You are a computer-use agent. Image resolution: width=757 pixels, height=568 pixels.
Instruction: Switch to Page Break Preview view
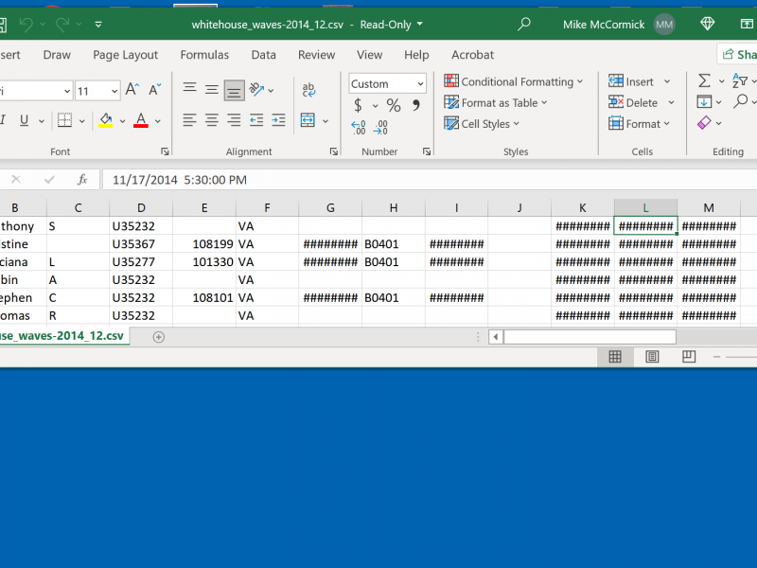click(x=689, y=357)
